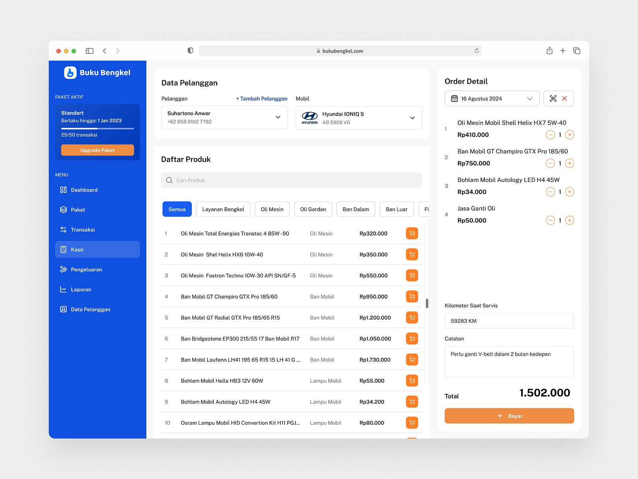Open Transaksi in the sidebar
Screen dimensions: 638x479
point(82,230)
